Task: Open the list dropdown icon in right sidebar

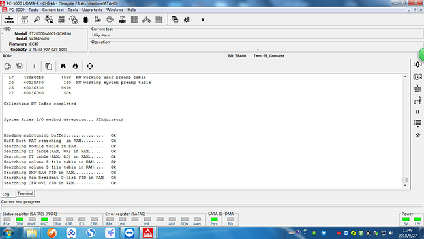Action: (417, 124)
